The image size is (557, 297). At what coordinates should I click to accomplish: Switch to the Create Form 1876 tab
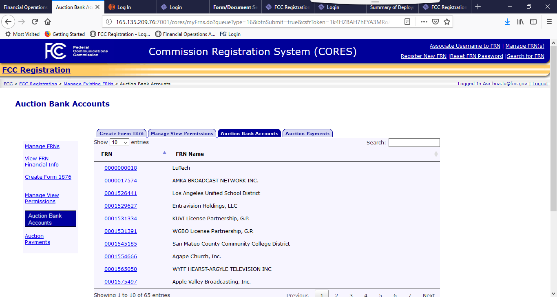122,133
